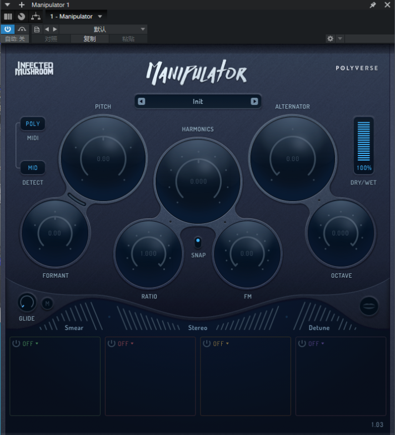Click the Octave knob
This screenshot has height=435, width=395.
pyautogui.click(x=341, y=233)
